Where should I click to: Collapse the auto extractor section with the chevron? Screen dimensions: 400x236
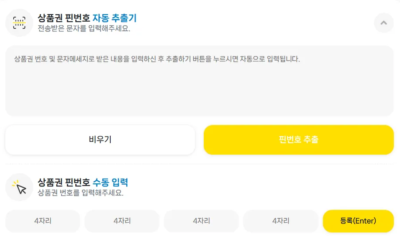point(384,23)
